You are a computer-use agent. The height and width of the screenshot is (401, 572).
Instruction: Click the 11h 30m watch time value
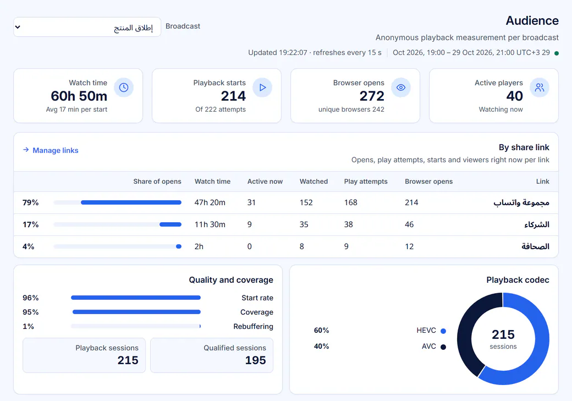[210, 224]
